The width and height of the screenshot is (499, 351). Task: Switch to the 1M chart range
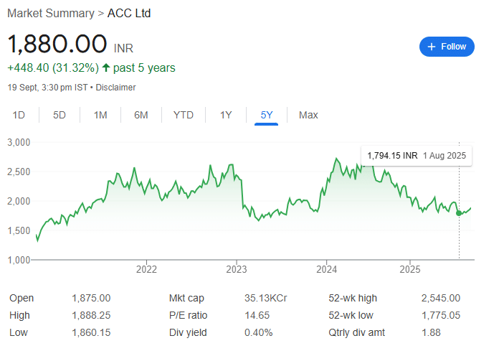pos(100,115)
